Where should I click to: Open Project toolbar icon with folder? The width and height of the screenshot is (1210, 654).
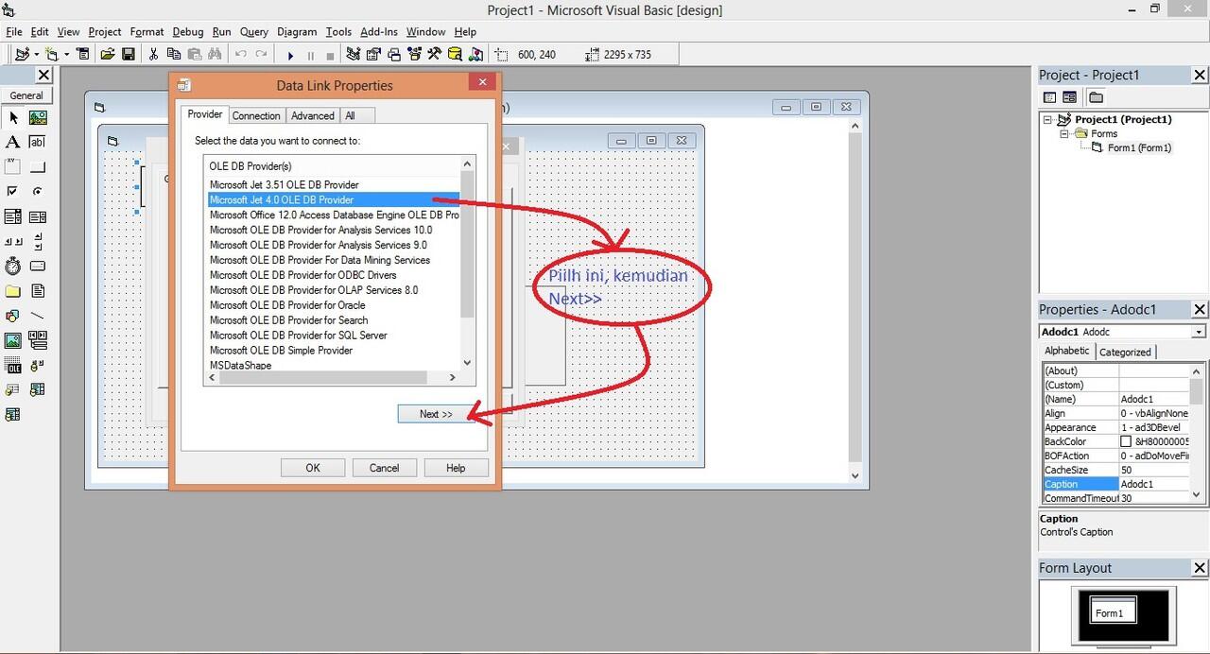[x=108, y=55]
